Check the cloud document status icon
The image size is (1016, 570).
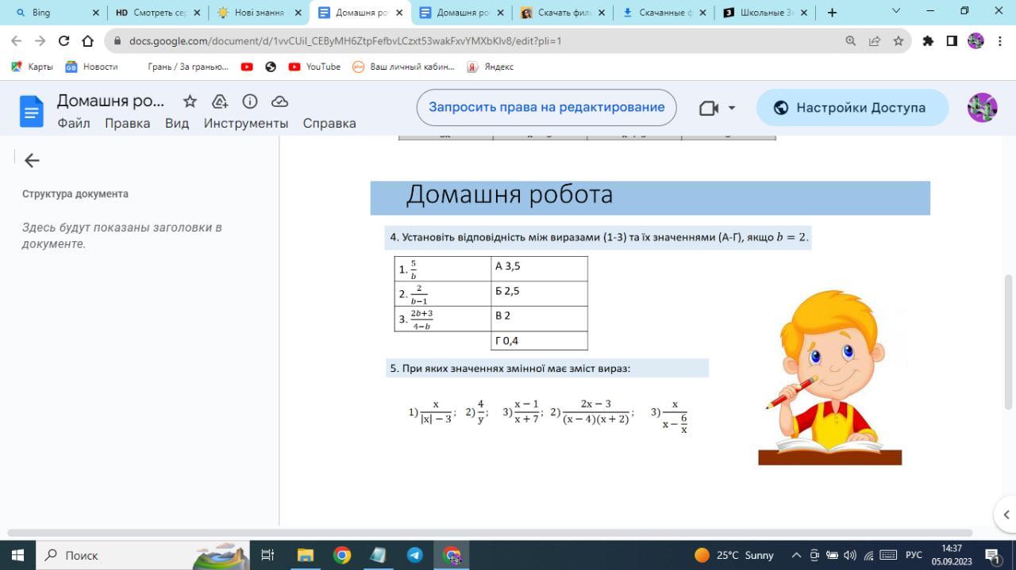click(279, 101)
